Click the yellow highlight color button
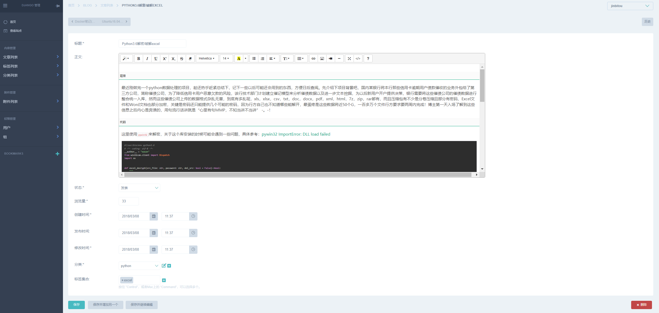This screenshot has width=659, height=313. point(239,59)
